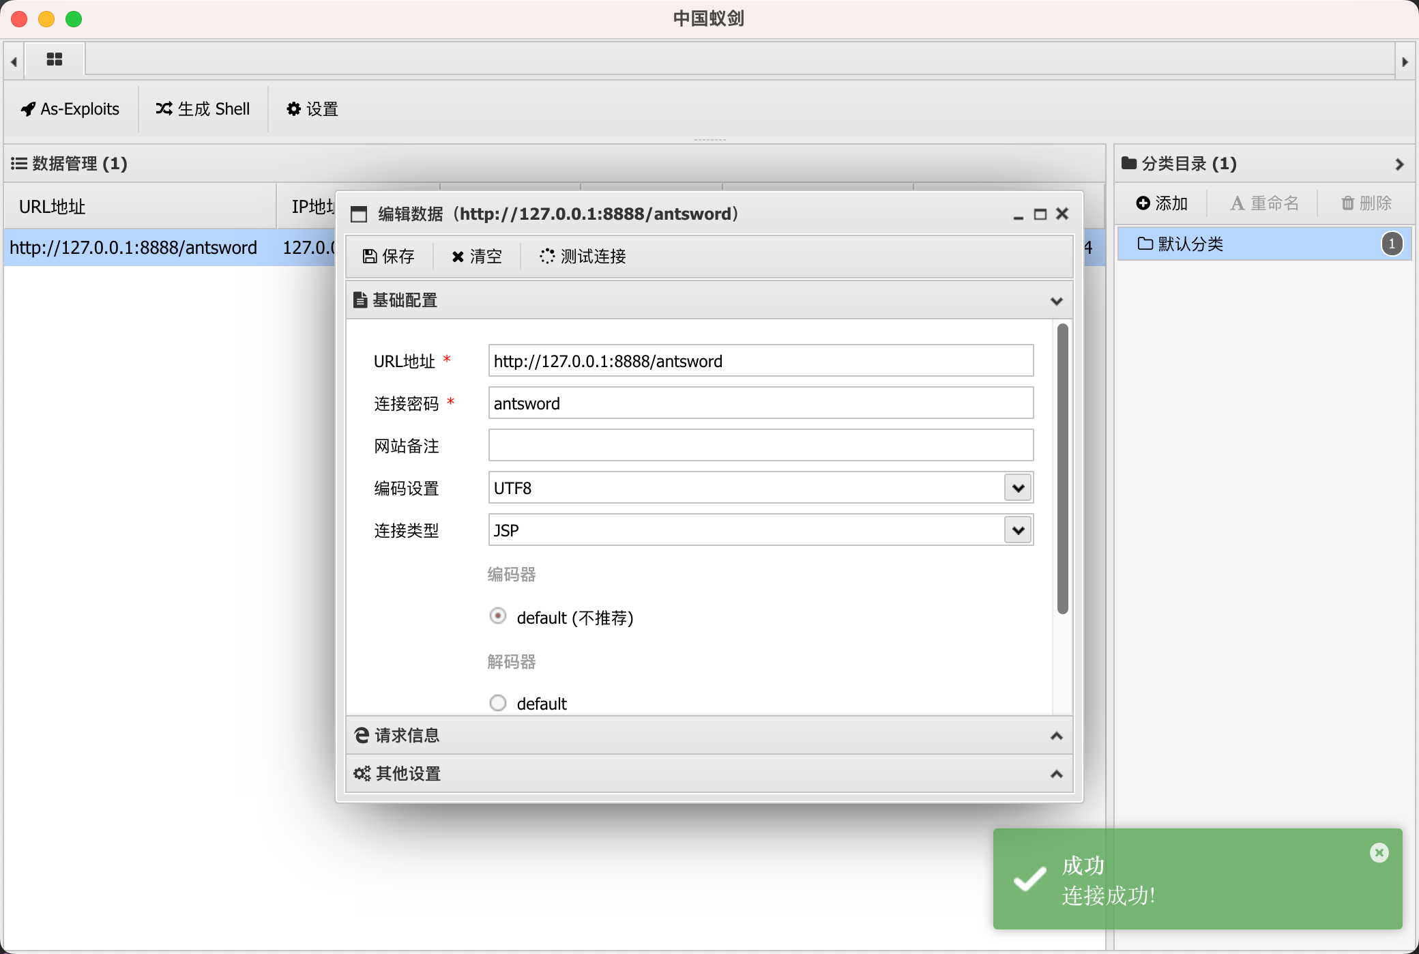1419x954 pixels.
Task: Select the default decoder radio button
Action: pyautogui.click(x=497, y=702)
